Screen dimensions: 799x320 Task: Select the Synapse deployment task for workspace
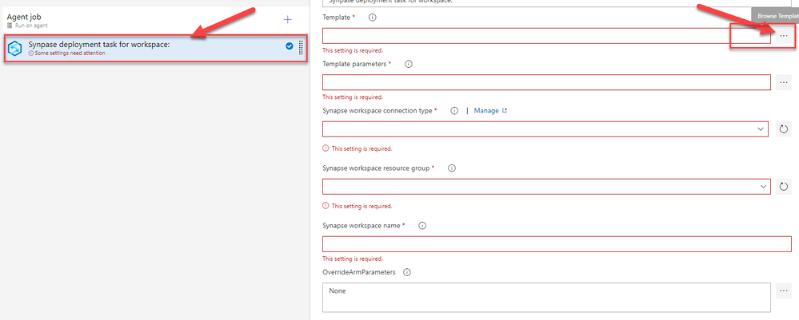(x=155, y=49)
